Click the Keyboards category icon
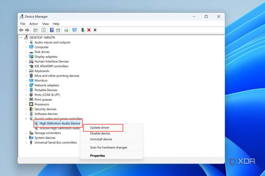Viewport: 265px width, 176px height. pos(31,71)
